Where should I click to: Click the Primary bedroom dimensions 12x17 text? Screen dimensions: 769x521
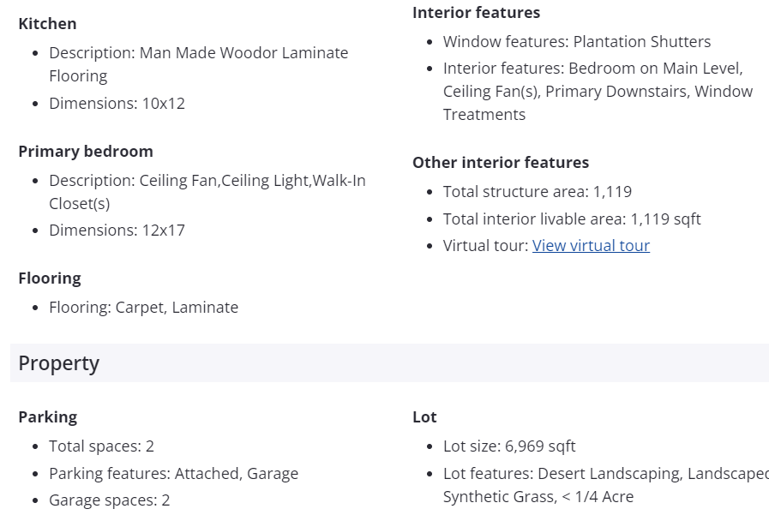click(117, 231)
